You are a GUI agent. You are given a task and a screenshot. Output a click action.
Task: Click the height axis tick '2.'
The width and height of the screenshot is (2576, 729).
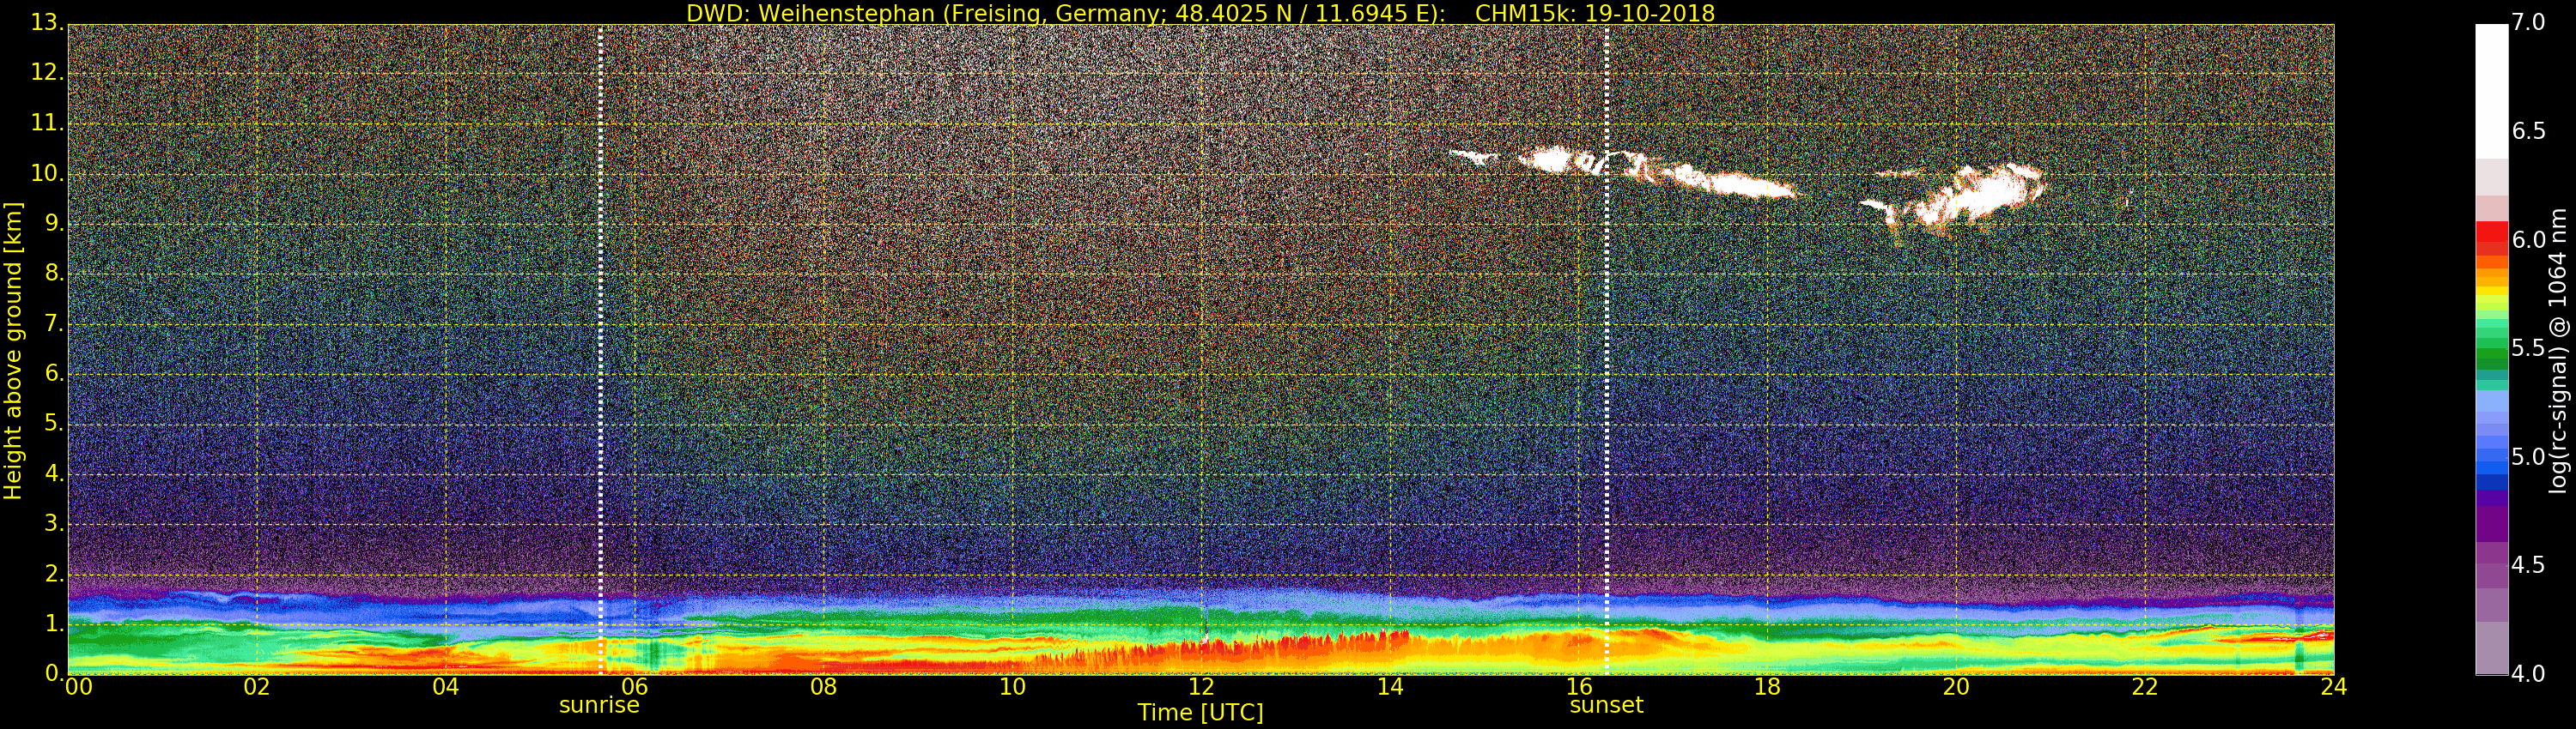pyautogui.click(x=53, y=573)
